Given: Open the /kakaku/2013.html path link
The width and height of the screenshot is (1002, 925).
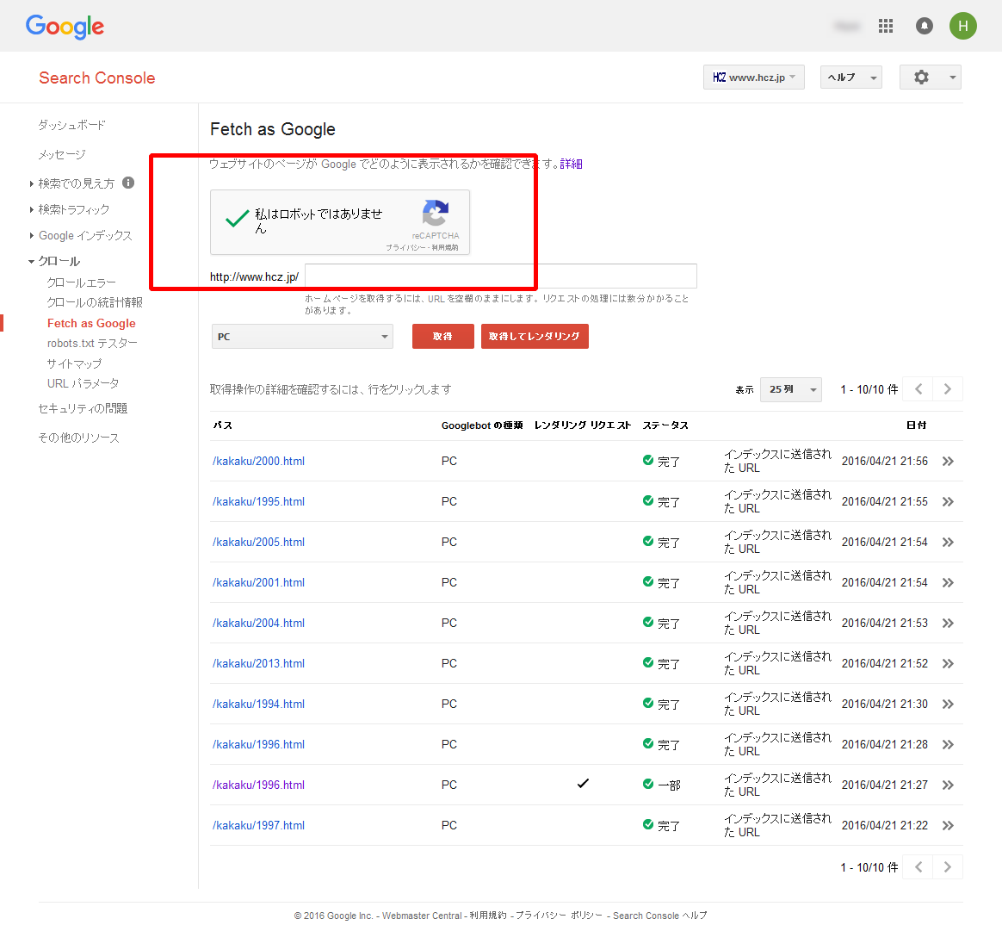Looking at the screenshot, I should point(259,663).
